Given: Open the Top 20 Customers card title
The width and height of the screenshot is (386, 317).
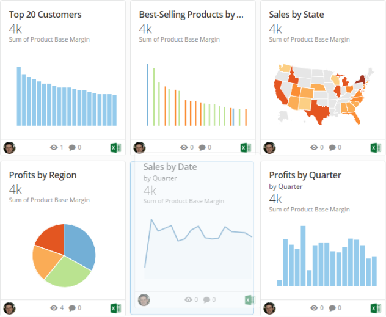Looking at the screenshot, I should click(x=45, y=15).
